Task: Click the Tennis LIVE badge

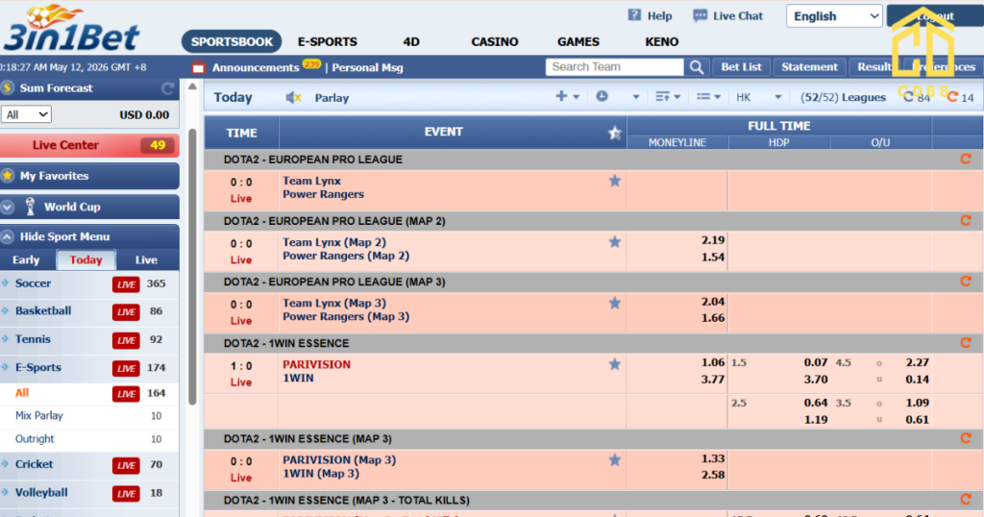Action: pyautogui.click(x=126, y=340)
